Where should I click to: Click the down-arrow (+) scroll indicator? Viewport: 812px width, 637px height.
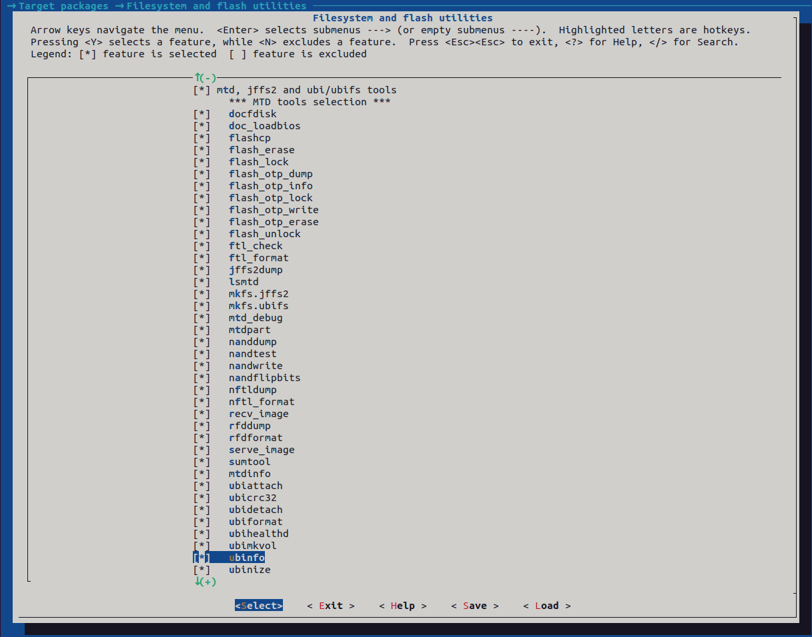(x=205, y=582)
